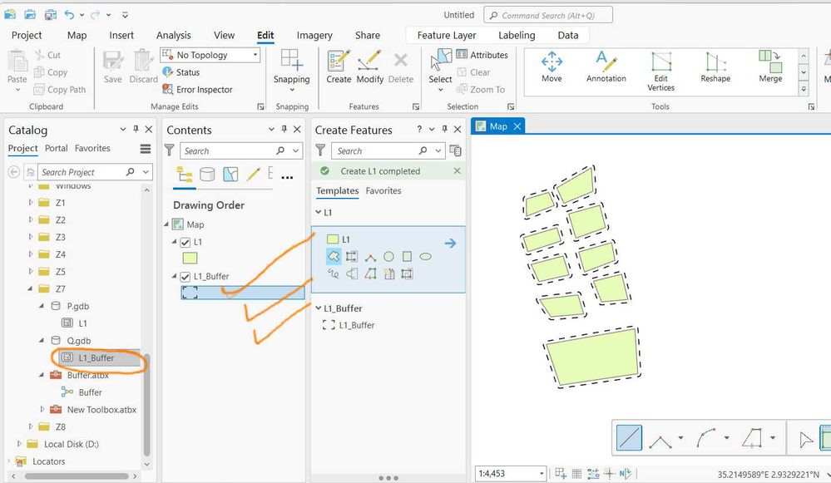
Task: Click the undo arrow in quick access toolbar
Action: click(x=69, y=15)
